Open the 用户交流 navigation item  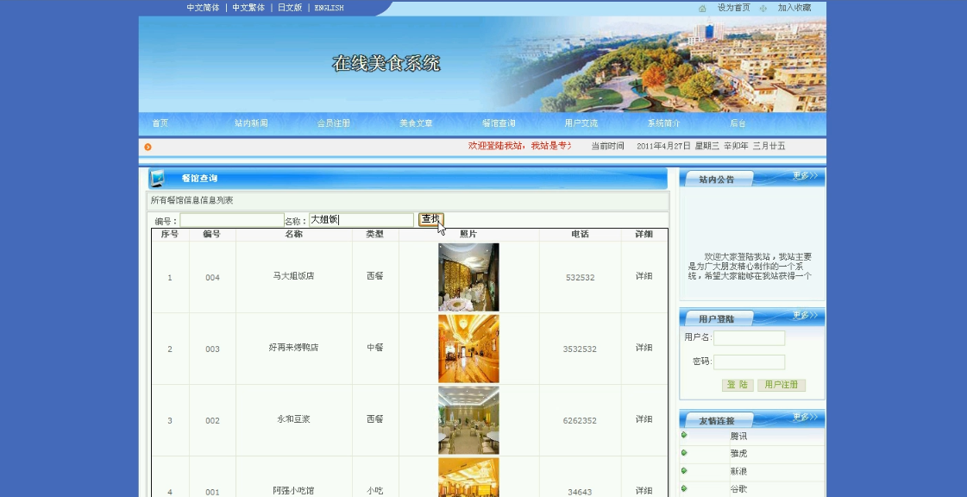tap(581, 123)
